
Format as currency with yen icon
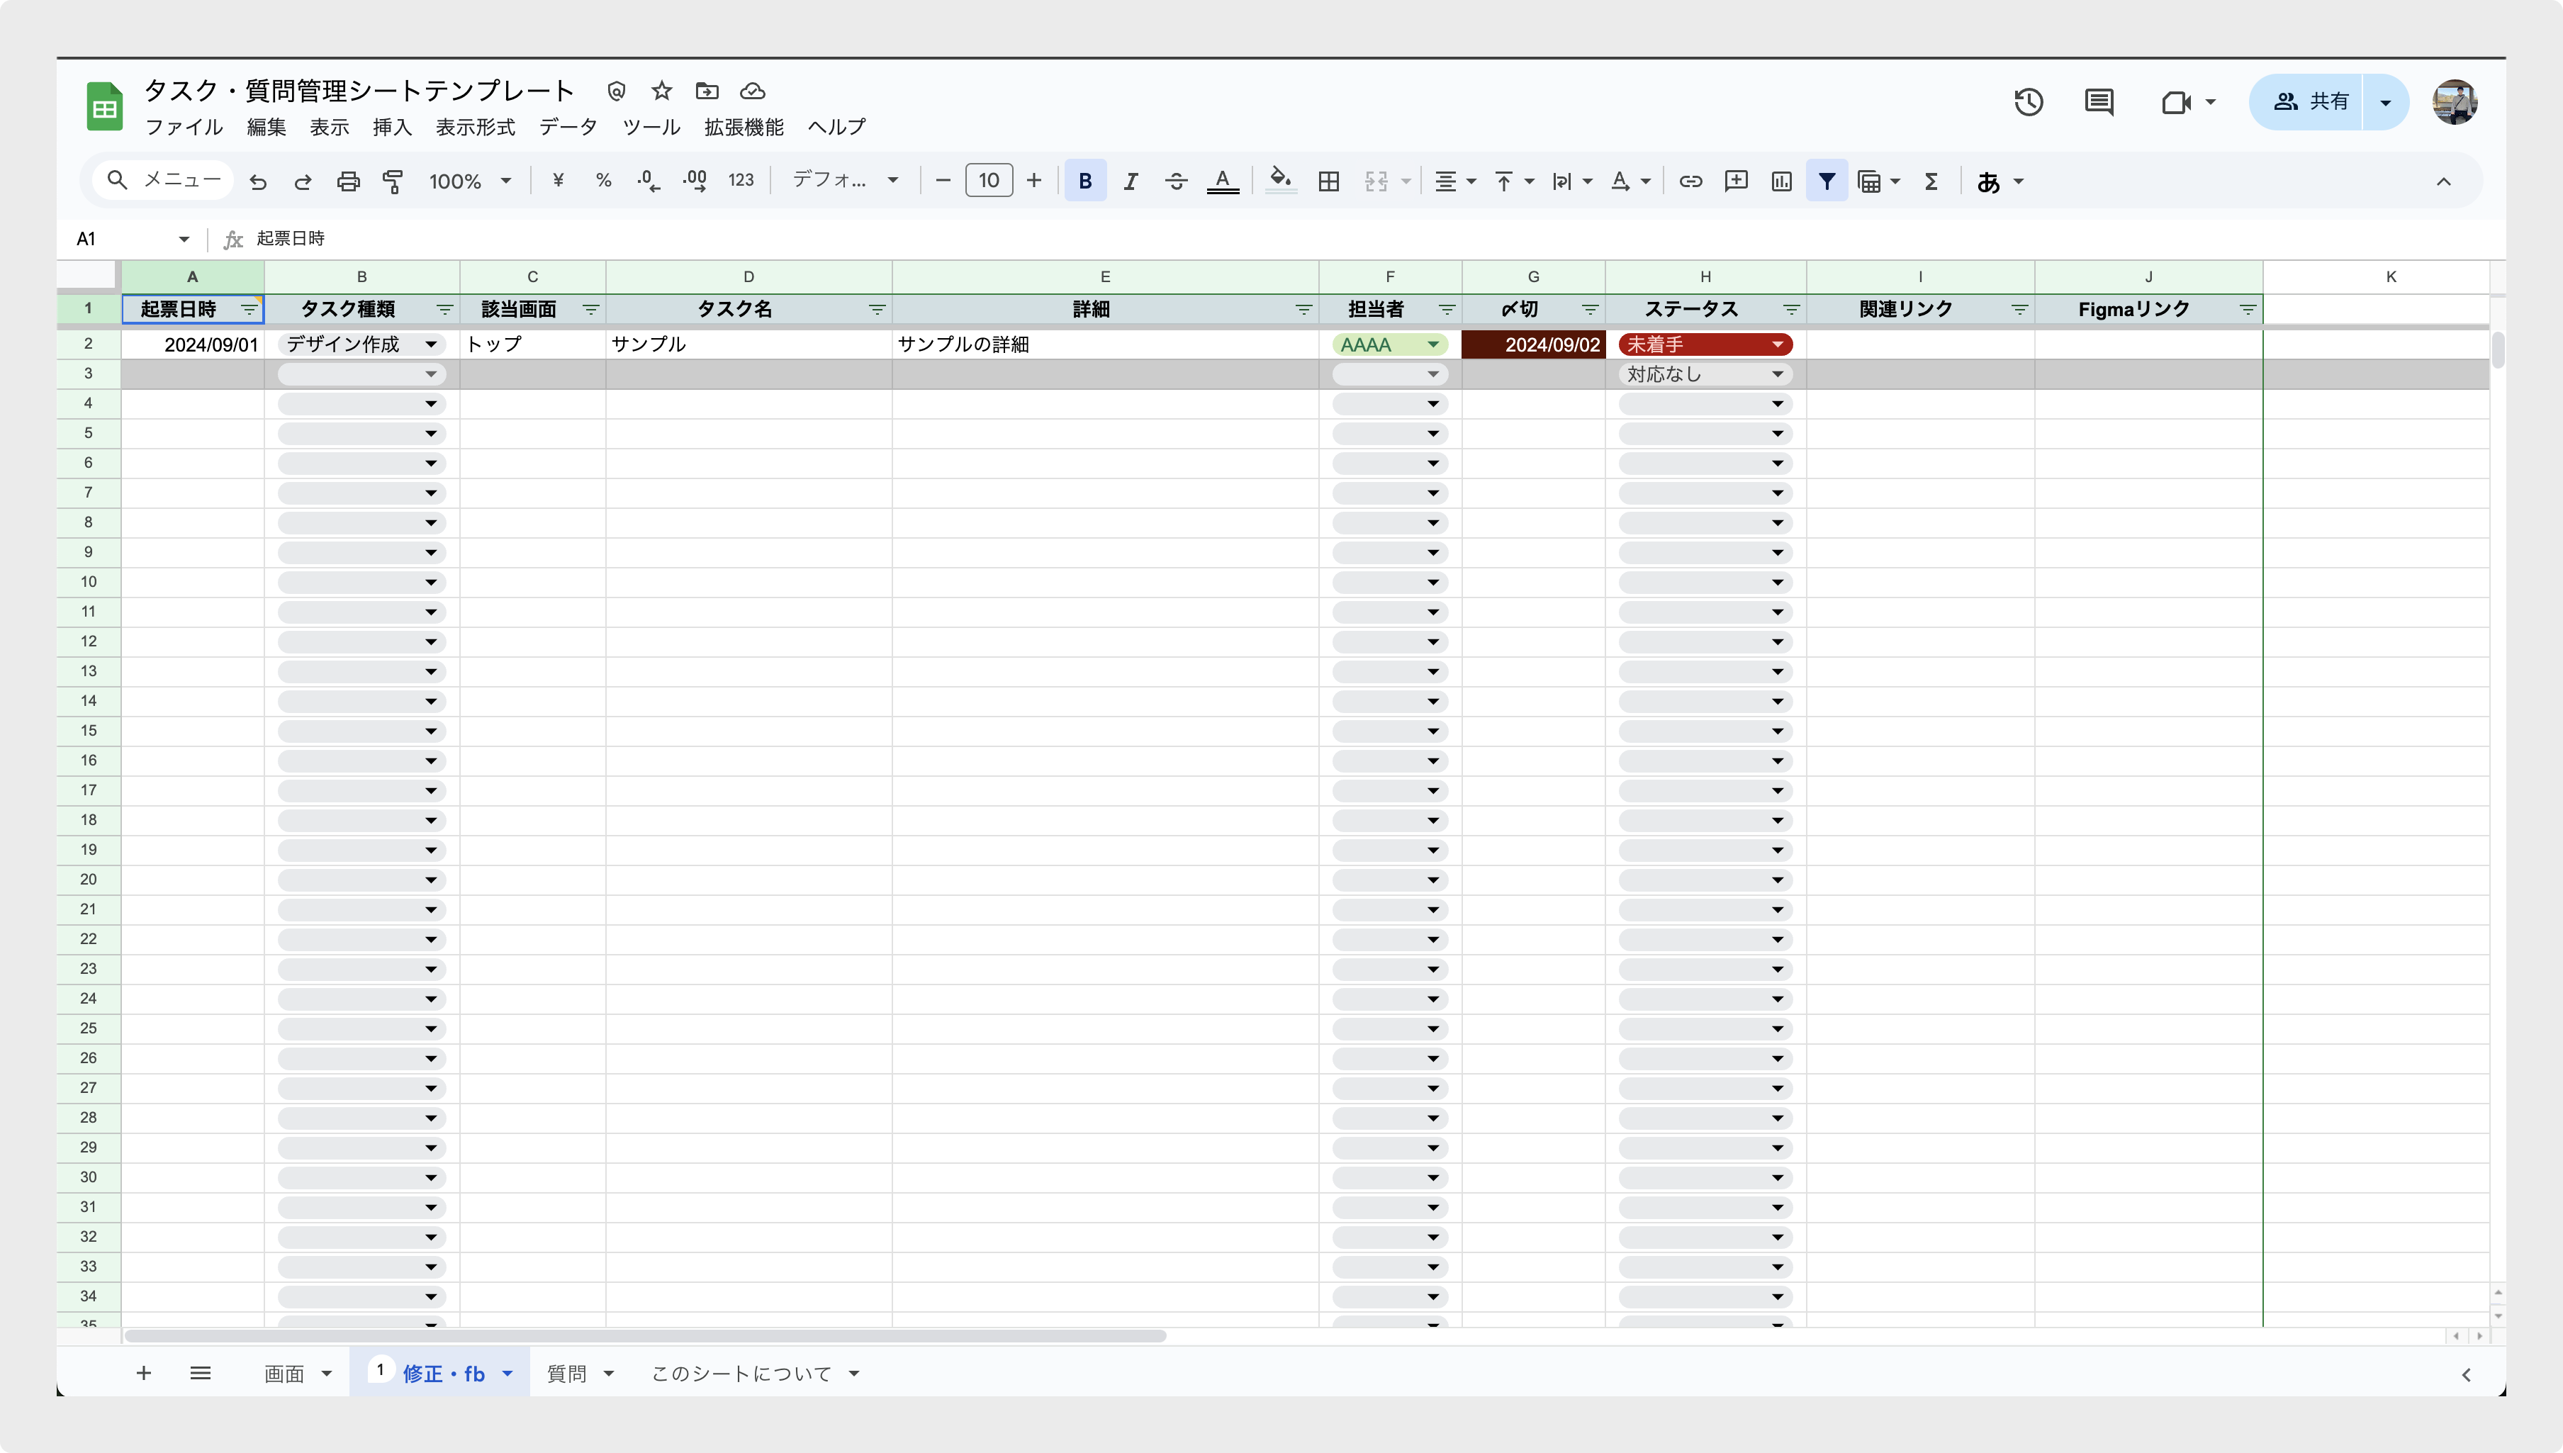(x=558, y=181)
